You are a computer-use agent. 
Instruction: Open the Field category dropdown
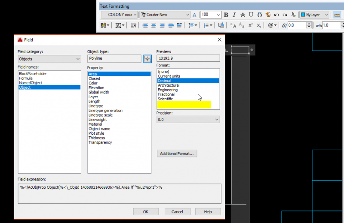[49, 59]
